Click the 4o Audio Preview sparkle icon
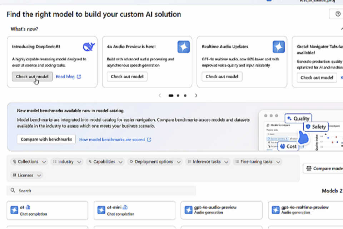 click(x=184, y=47)
